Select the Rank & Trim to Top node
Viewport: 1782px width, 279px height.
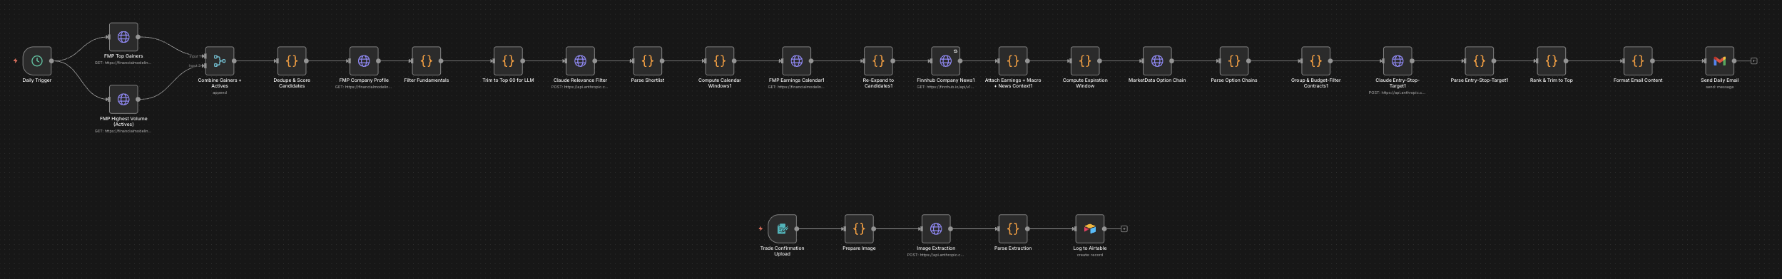(1552, 61)
